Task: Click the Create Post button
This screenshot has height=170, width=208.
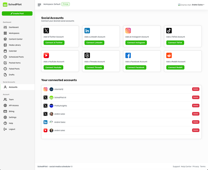Action: pyautogui.click(x=17, y=13)
